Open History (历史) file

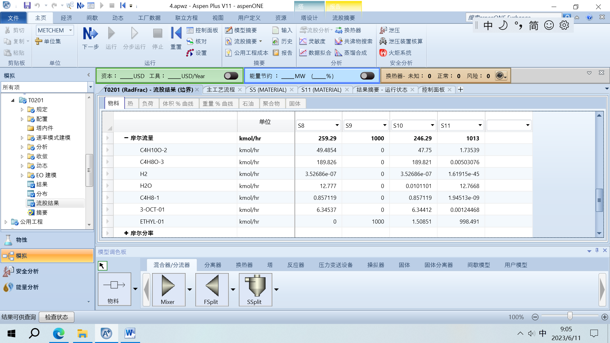click(x=282, y=41)
